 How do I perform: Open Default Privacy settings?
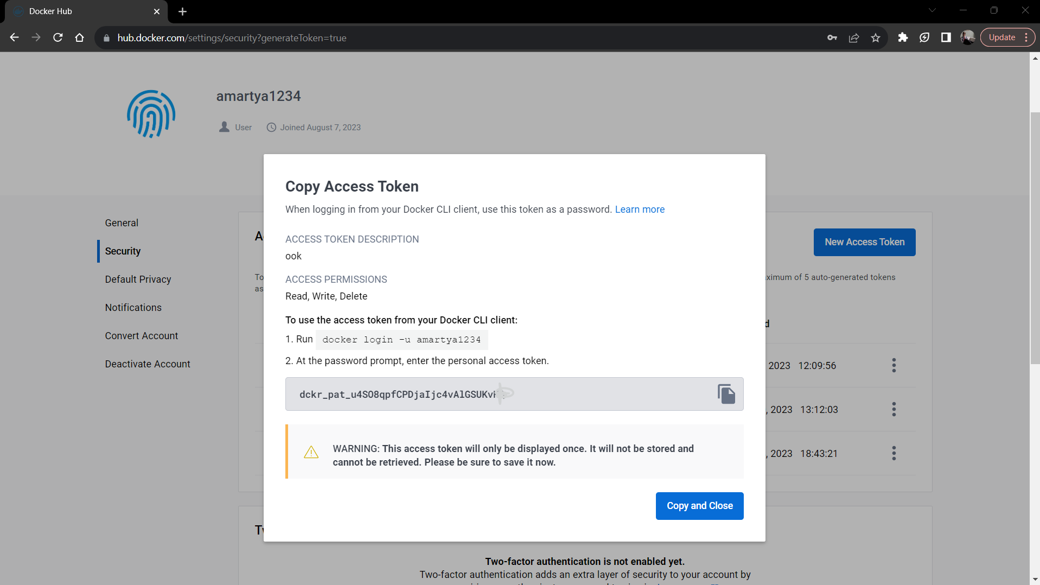pos(138,279)
